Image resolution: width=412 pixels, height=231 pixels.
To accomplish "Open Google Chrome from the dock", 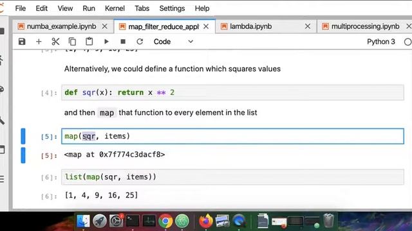I will click(x=165, y=221).
